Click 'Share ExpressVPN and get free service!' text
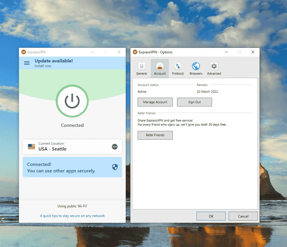 [x=165, y=120]
